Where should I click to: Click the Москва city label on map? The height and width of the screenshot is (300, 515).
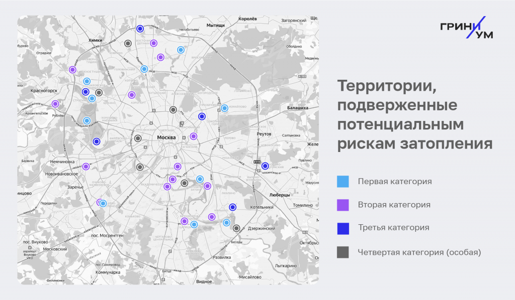pos(166,137)
